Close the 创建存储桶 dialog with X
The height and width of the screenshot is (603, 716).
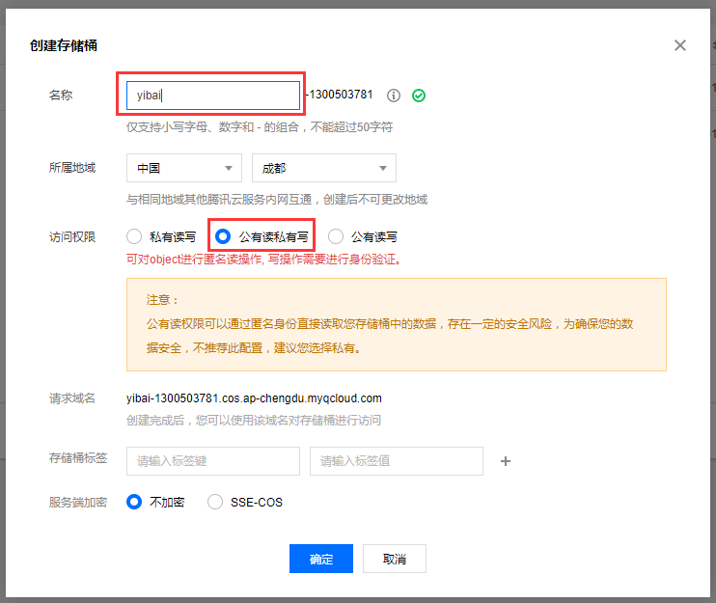pos(680,45)
